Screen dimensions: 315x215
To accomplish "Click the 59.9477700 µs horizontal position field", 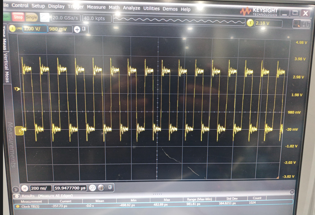I will (x=70, y=188).
